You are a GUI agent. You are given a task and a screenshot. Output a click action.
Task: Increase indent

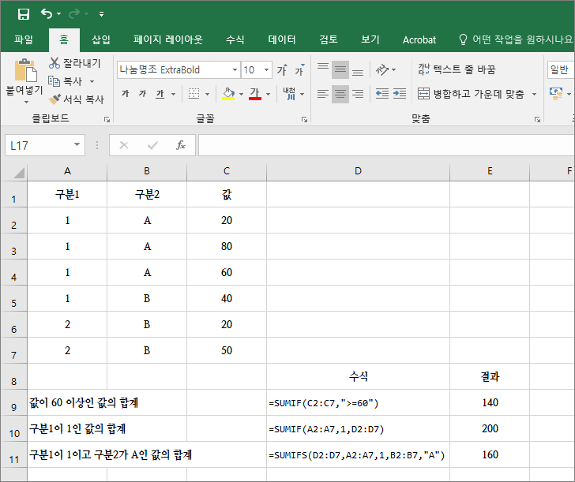(x=400, y=94)
